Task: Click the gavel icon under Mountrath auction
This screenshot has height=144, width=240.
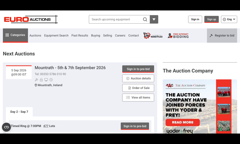Action: tap(36, 80)
